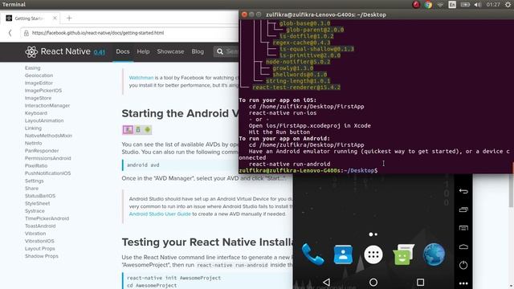Open PermissionsAndroid in the docs sidebar
Screen dimensions: 514x289
click(48, 158)
